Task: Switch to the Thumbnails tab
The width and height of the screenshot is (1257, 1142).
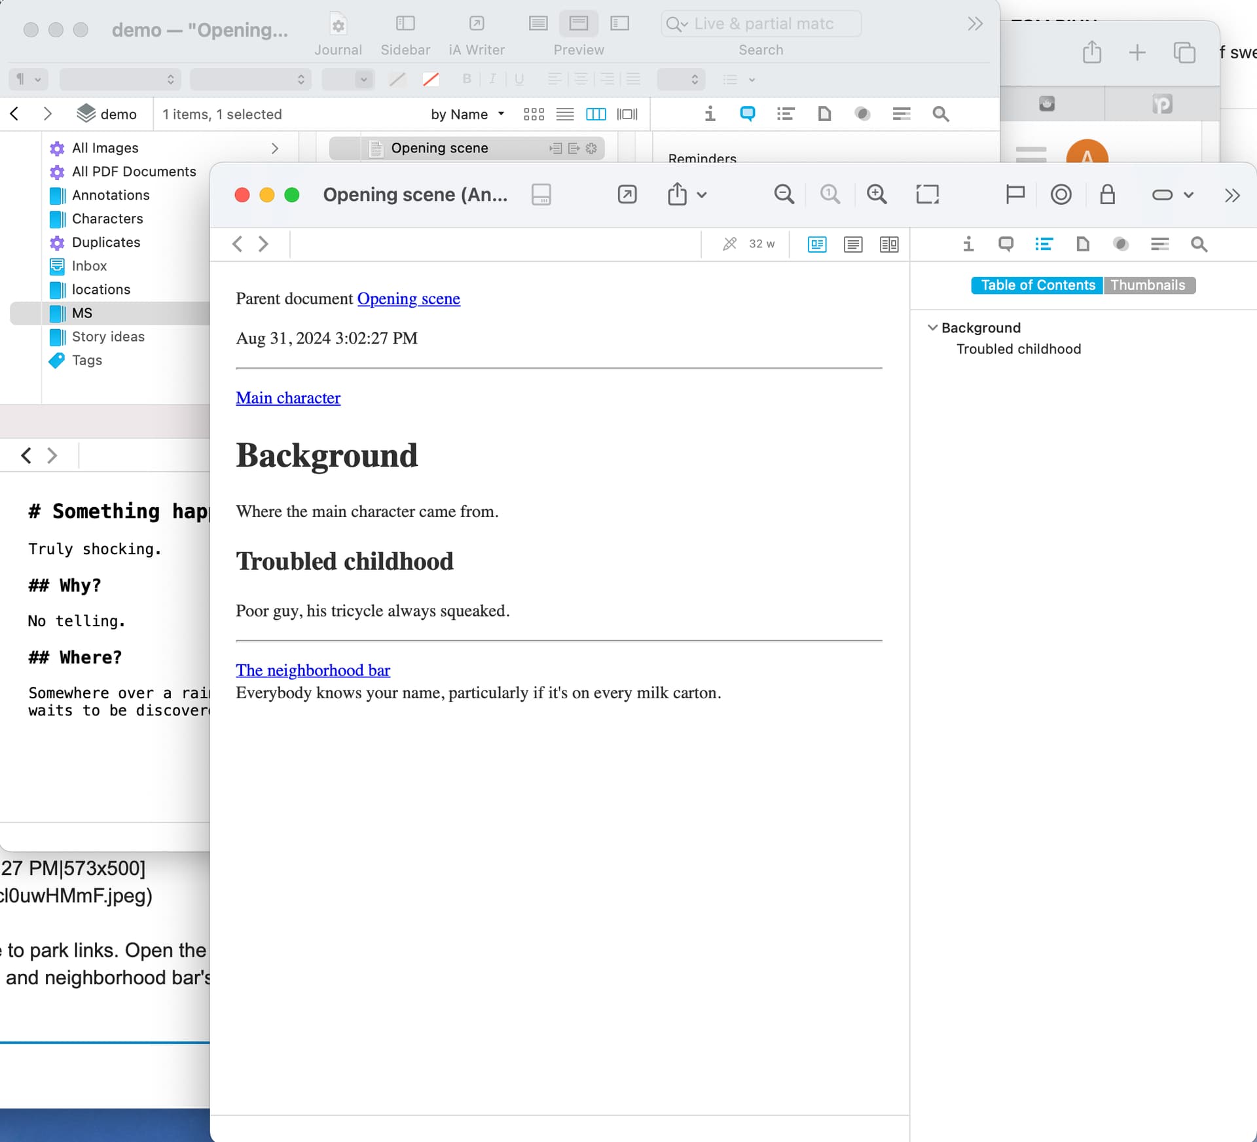Action: [1148, 285]
